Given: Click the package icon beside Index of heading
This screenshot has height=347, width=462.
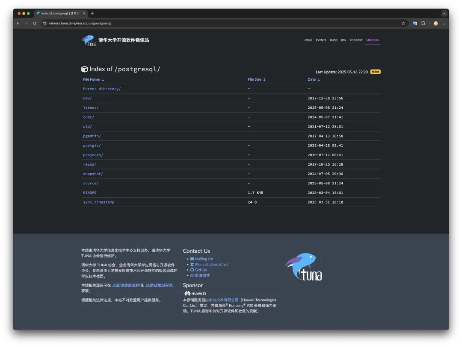Looking at the screenshot, I should click(85, 69).
